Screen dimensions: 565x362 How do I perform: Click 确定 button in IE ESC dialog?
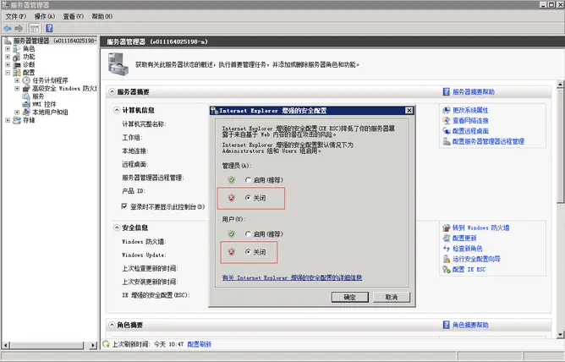click(x=350, y=297)
